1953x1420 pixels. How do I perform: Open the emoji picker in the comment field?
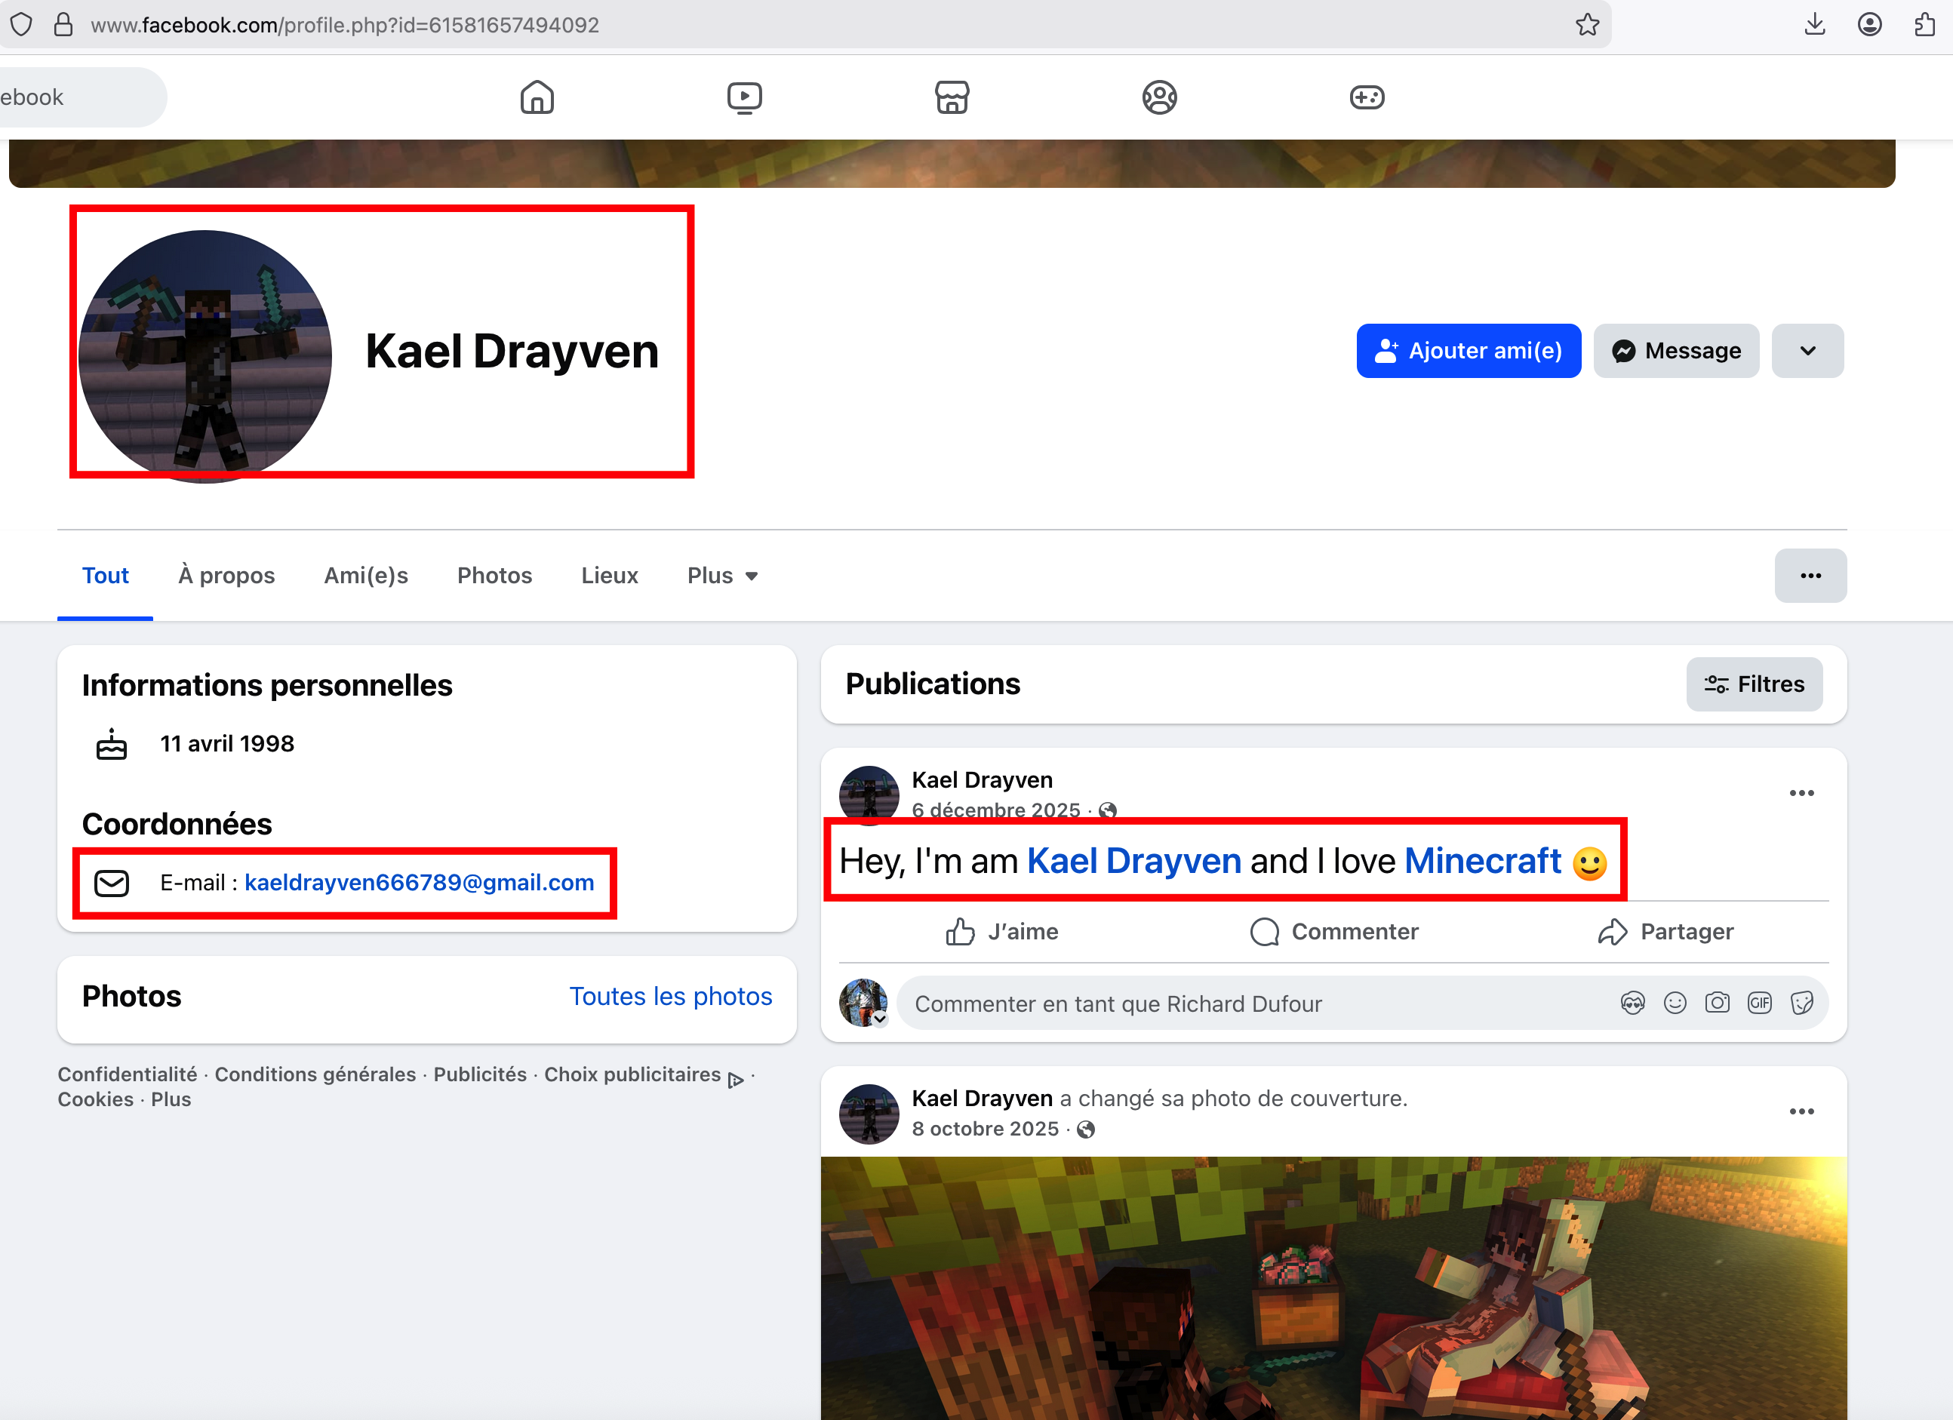pos(1675,1002)
